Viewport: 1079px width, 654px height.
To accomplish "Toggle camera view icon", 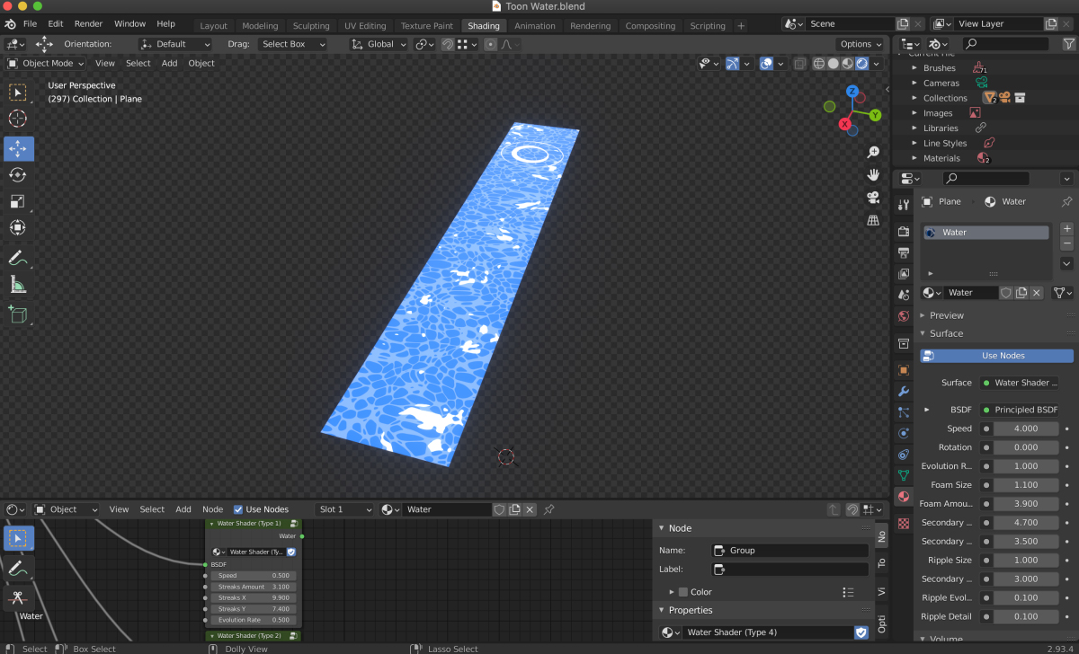I will [872, 197].
